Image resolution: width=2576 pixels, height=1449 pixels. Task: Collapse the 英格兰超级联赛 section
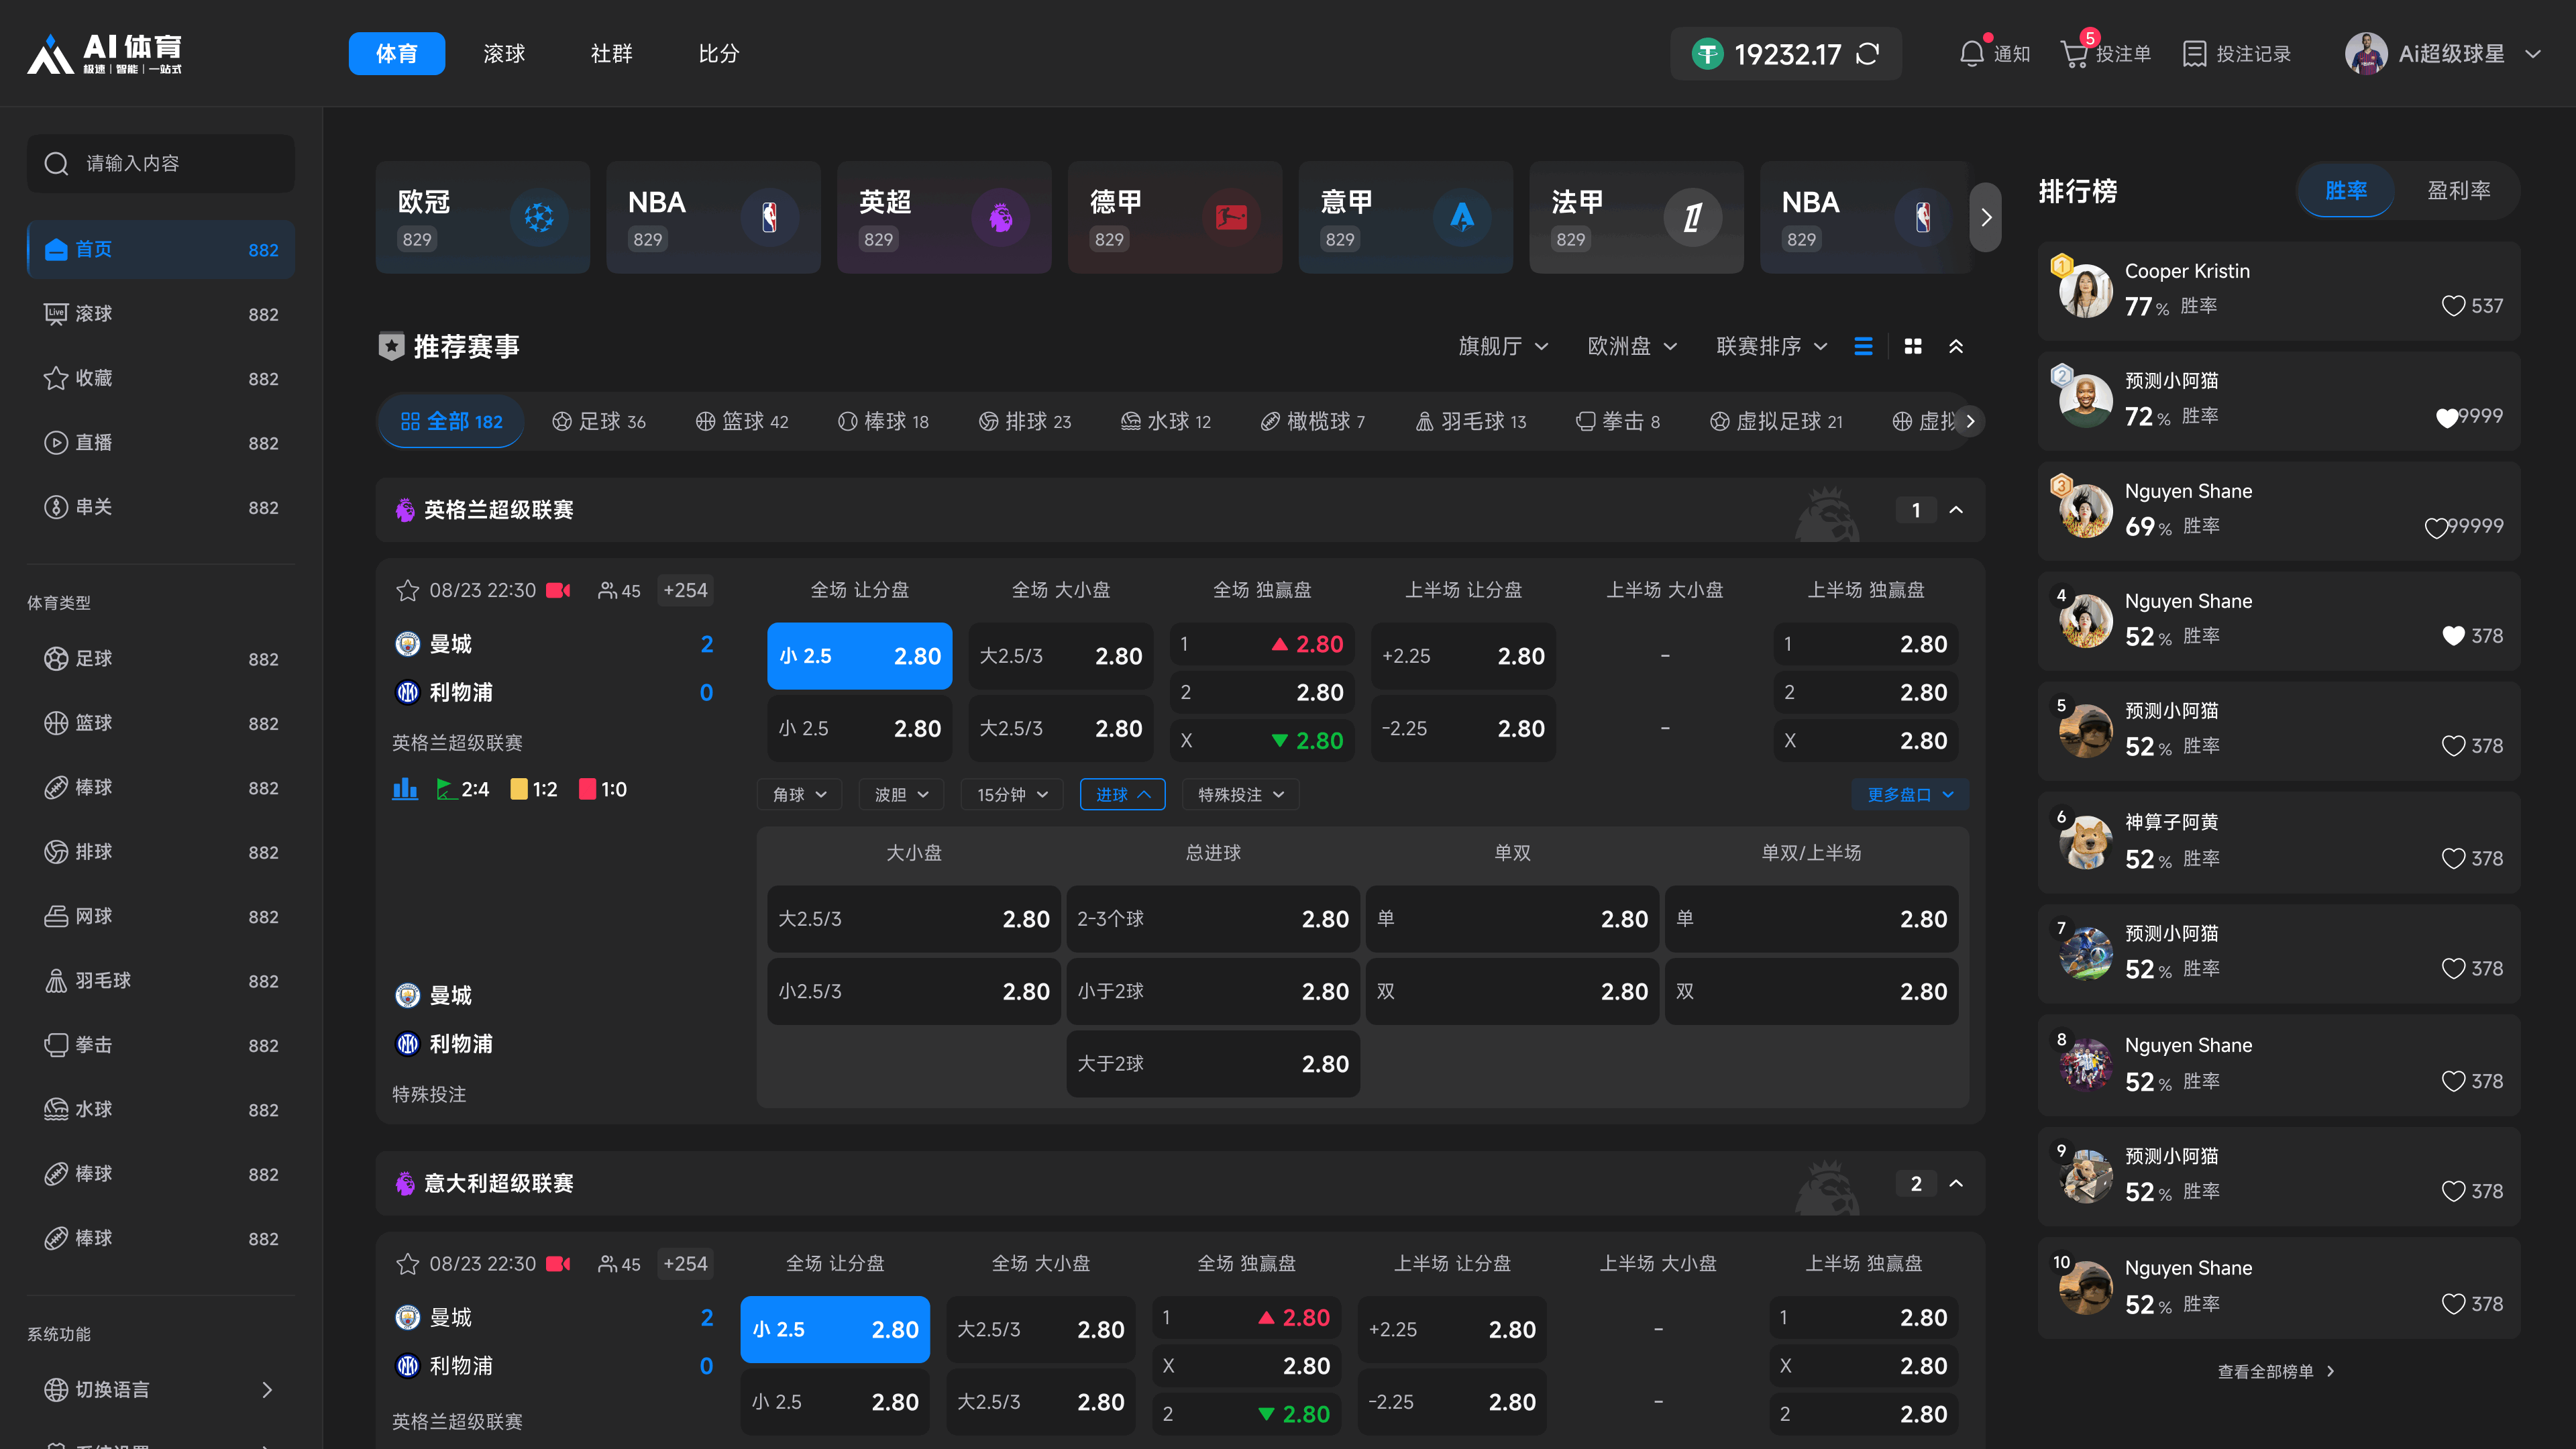1956,510
